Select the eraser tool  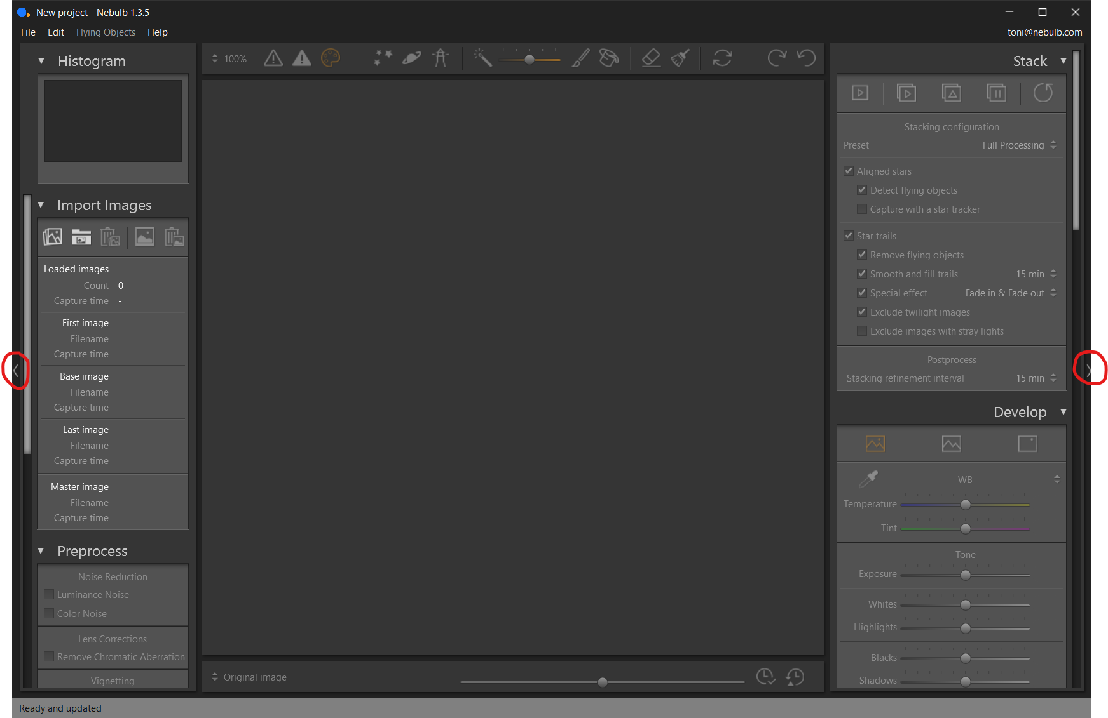[651, 58]
